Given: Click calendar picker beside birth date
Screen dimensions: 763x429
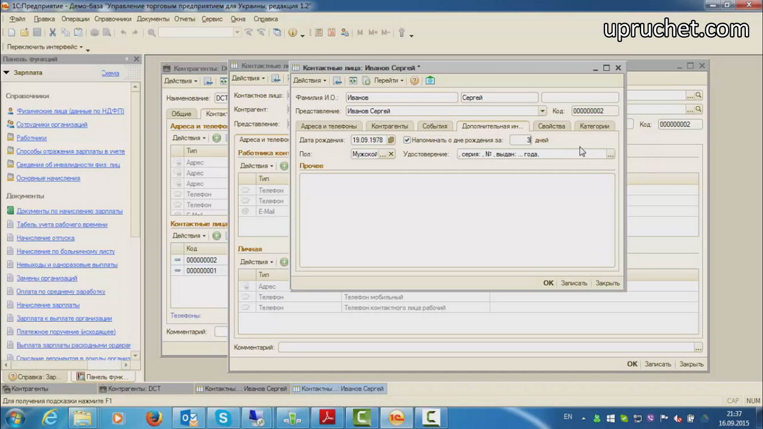Looking at the screenshot, I should (391, 140).
